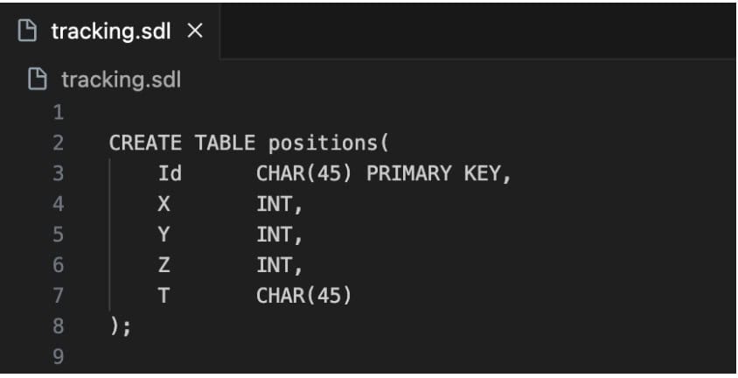This screenshot has width=738, height=378.
Task: Open the tracking.sdl breadcrumb path
Action: click(121, 80)
